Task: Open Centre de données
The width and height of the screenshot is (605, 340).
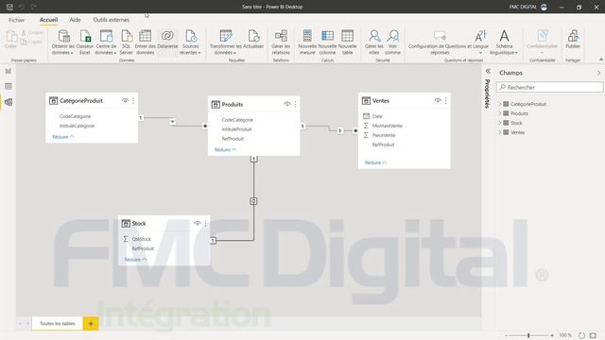Action: (x=106, y=42)
